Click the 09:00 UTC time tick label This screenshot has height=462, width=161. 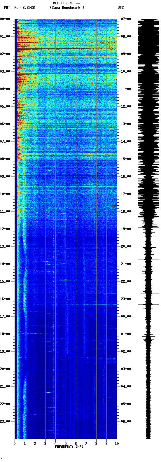click(126, 54)
